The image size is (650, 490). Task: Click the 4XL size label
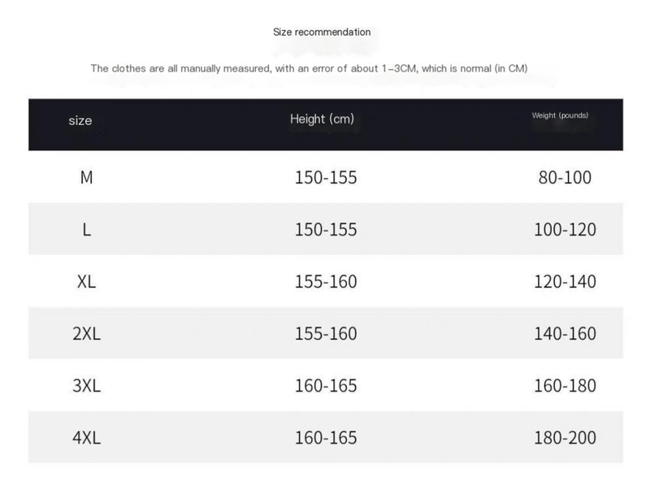86,438
